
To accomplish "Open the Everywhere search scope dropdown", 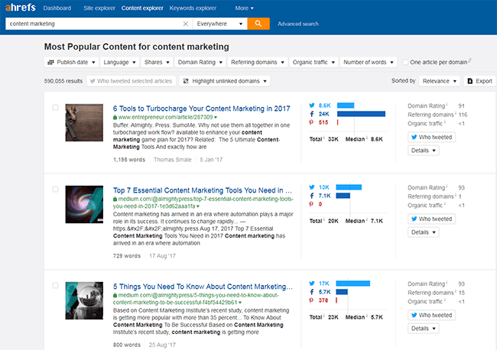I will coord(220,24).
